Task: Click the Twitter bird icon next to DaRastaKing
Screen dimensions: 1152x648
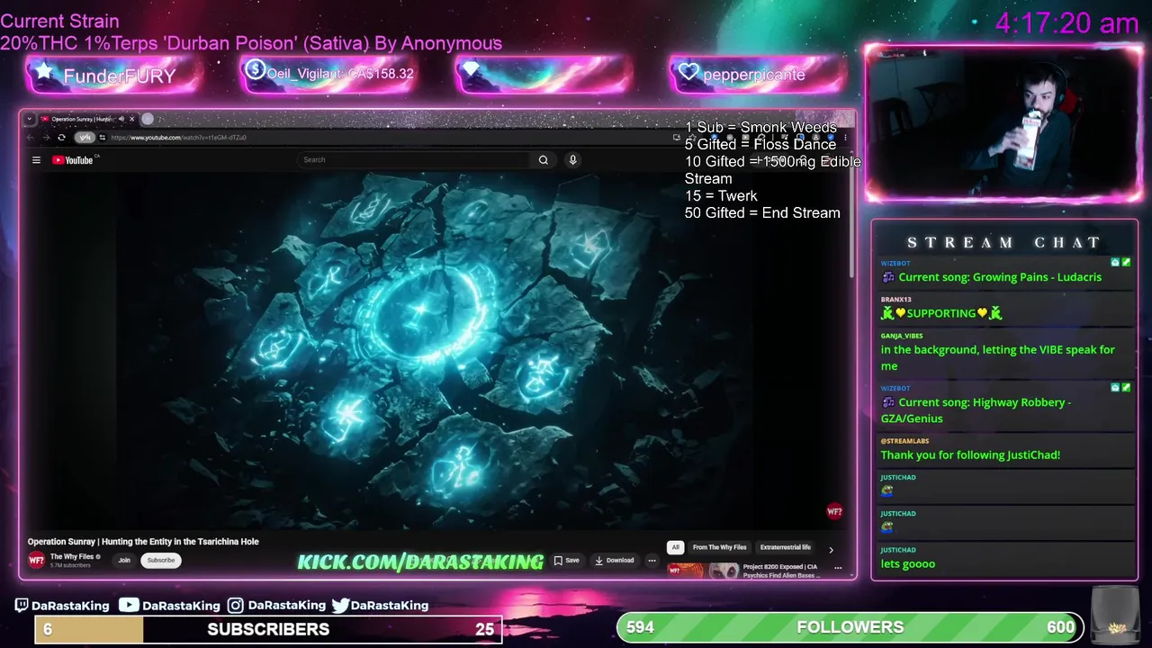Action: point(340,606)
